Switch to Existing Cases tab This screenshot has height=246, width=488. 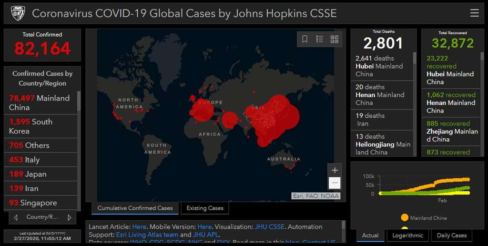tap(205, 208)
